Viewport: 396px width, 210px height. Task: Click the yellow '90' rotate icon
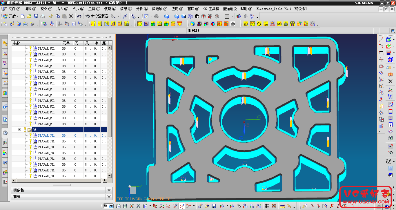click(x=253, y=24)
